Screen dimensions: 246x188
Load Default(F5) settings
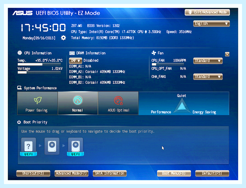click(x=212, y=173)
